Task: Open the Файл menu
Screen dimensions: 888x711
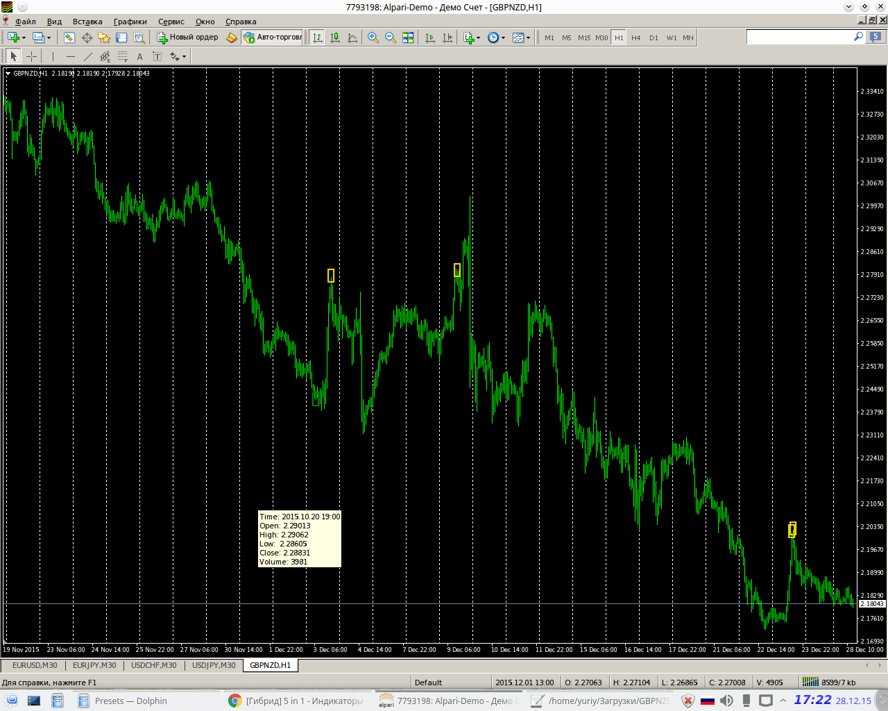Action: click(26, 22)
